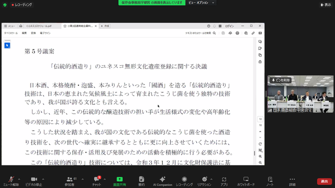Open the participants panel showing 61
335x188 pixels.
(70, 181)
